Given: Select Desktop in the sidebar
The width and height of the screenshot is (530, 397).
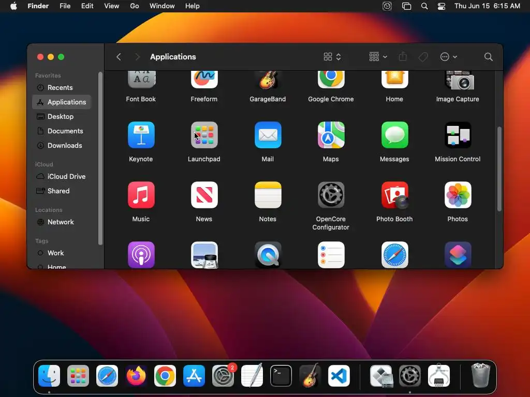Looking at the screenshot, I should pyautogui.click(x=62, y=116).
